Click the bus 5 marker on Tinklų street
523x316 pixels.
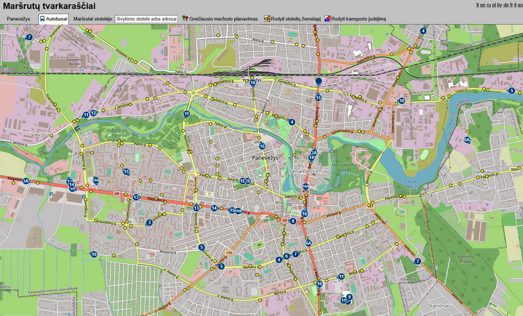[511, 91]
